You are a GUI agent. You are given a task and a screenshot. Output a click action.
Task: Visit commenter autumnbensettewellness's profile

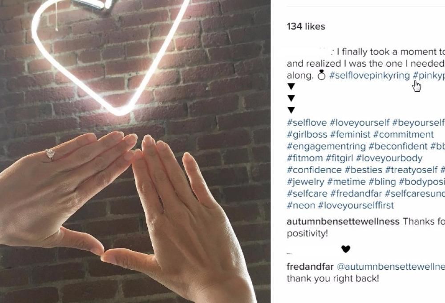coord(343,221)
